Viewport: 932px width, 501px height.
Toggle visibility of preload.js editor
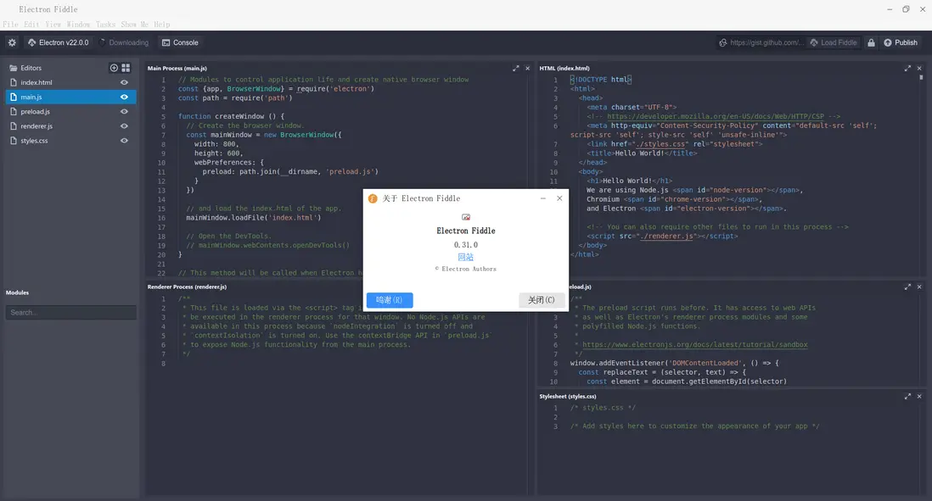(x=124, y=111)
